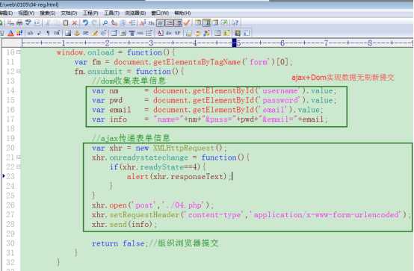Viewport: 414px width, 271px height.
Task: Click the 'password' string in line 15
Action: (280, 100)
